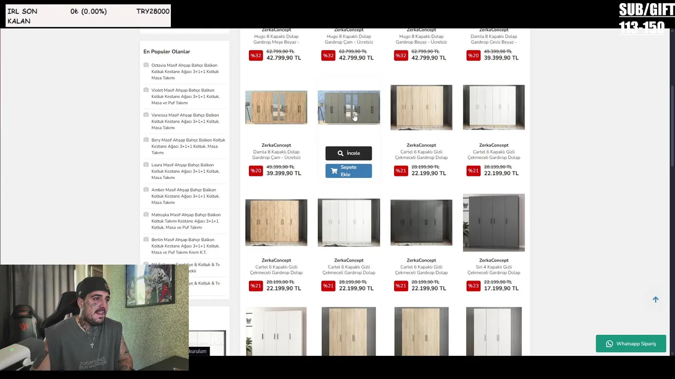The height and width of the screenshot is (379, 675).
Task: Open Violet Masif Ahşap Bahçe Balkon link
Action: click(185, 96)
